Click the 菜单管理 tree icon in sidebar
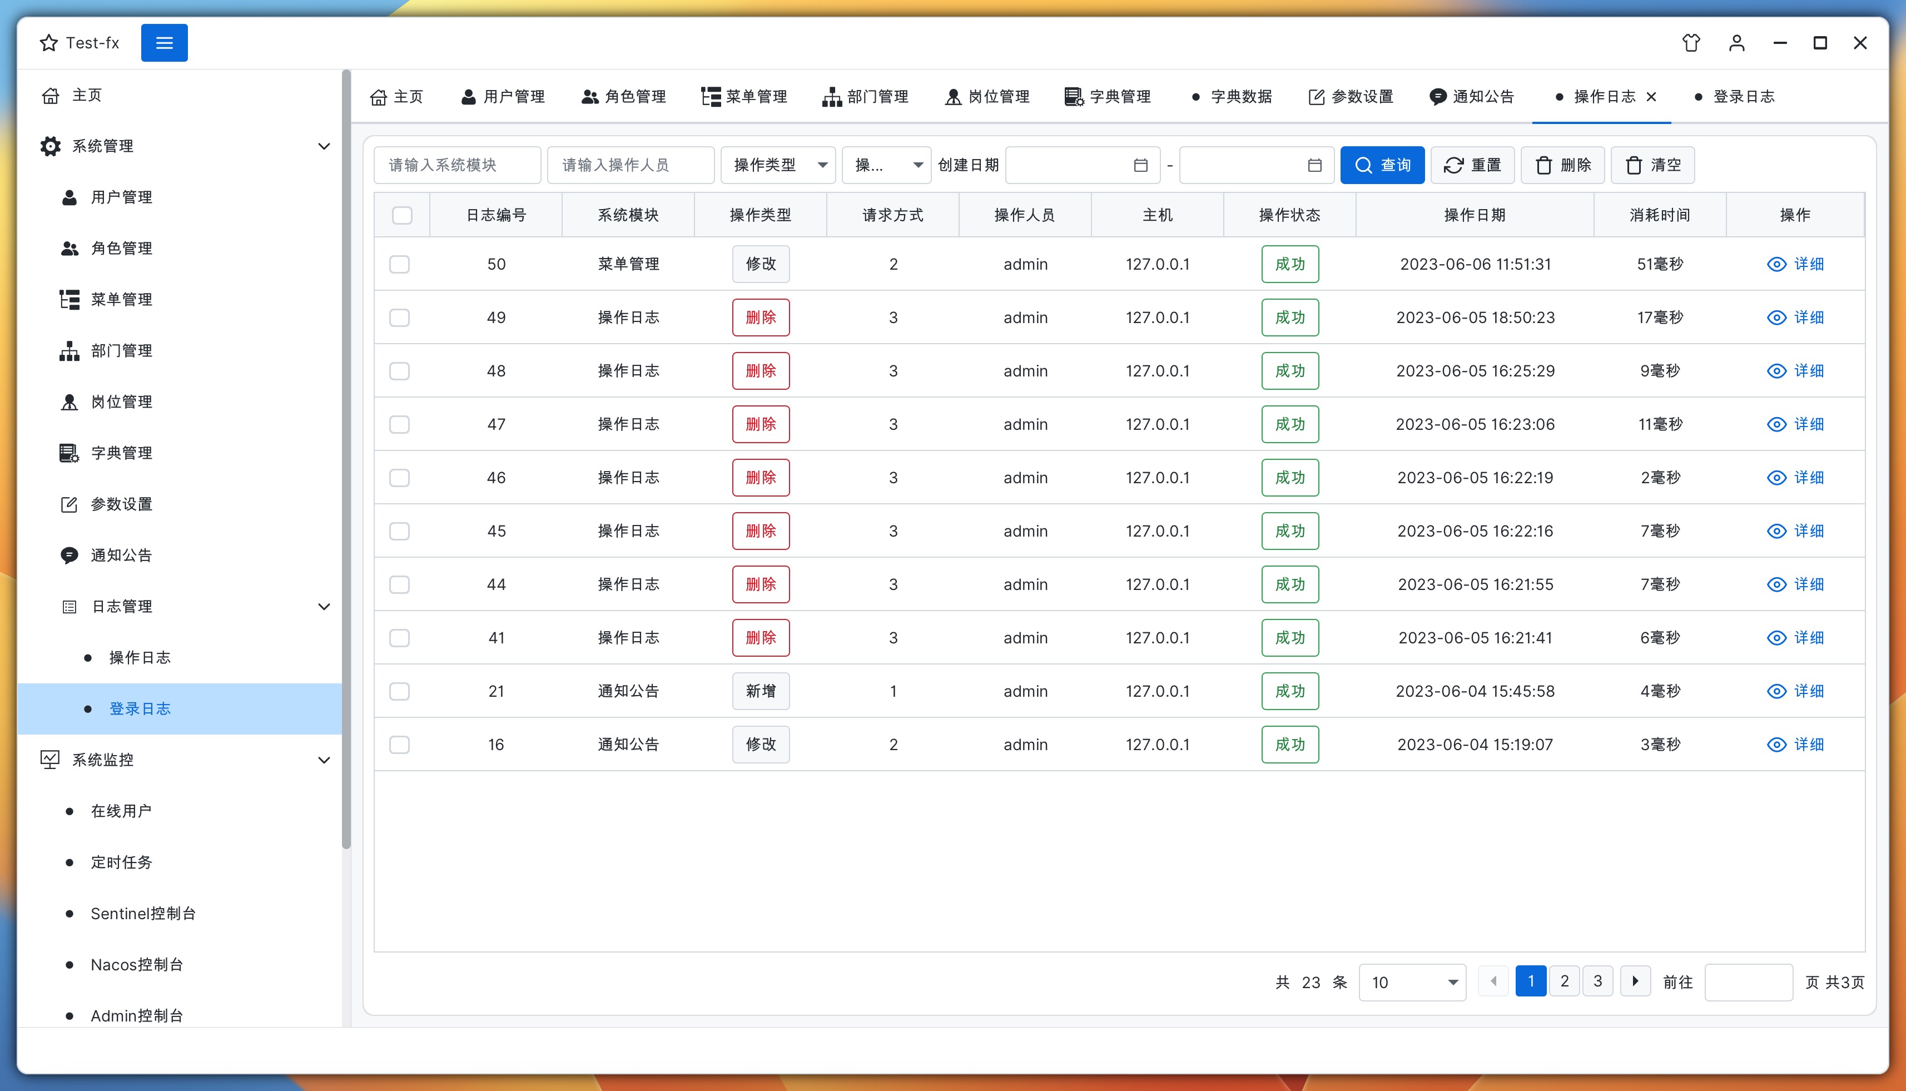Viewport: 1906px width, 1091px height. [x=69, y=300]
